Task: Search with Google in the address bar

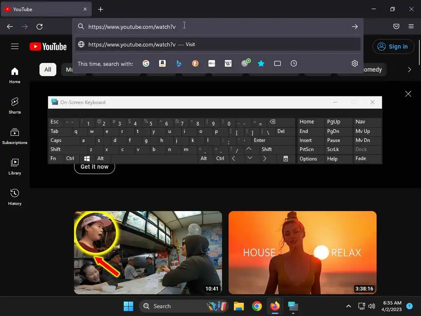Action: 146,63
